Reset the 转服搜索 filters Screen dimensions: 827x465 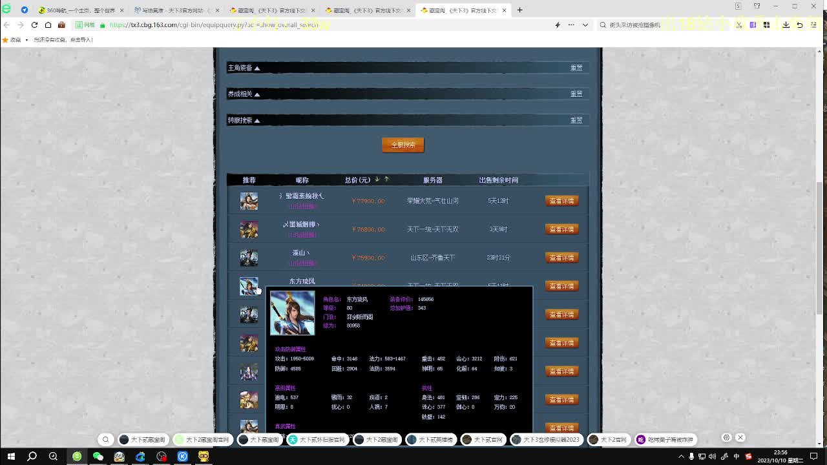(576, 120)
